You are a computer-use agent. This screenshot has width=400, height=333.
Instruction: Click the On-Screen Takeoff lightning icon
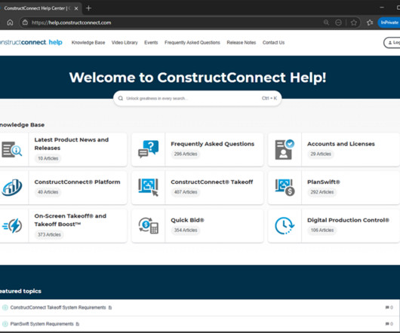pos(12,225)
